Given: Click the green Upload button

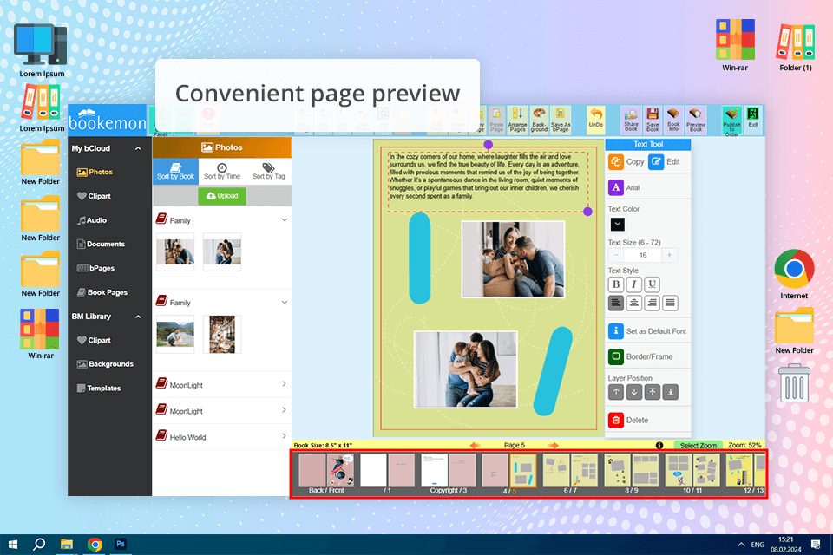Looking at the screenshot, I should coord(222,196).
